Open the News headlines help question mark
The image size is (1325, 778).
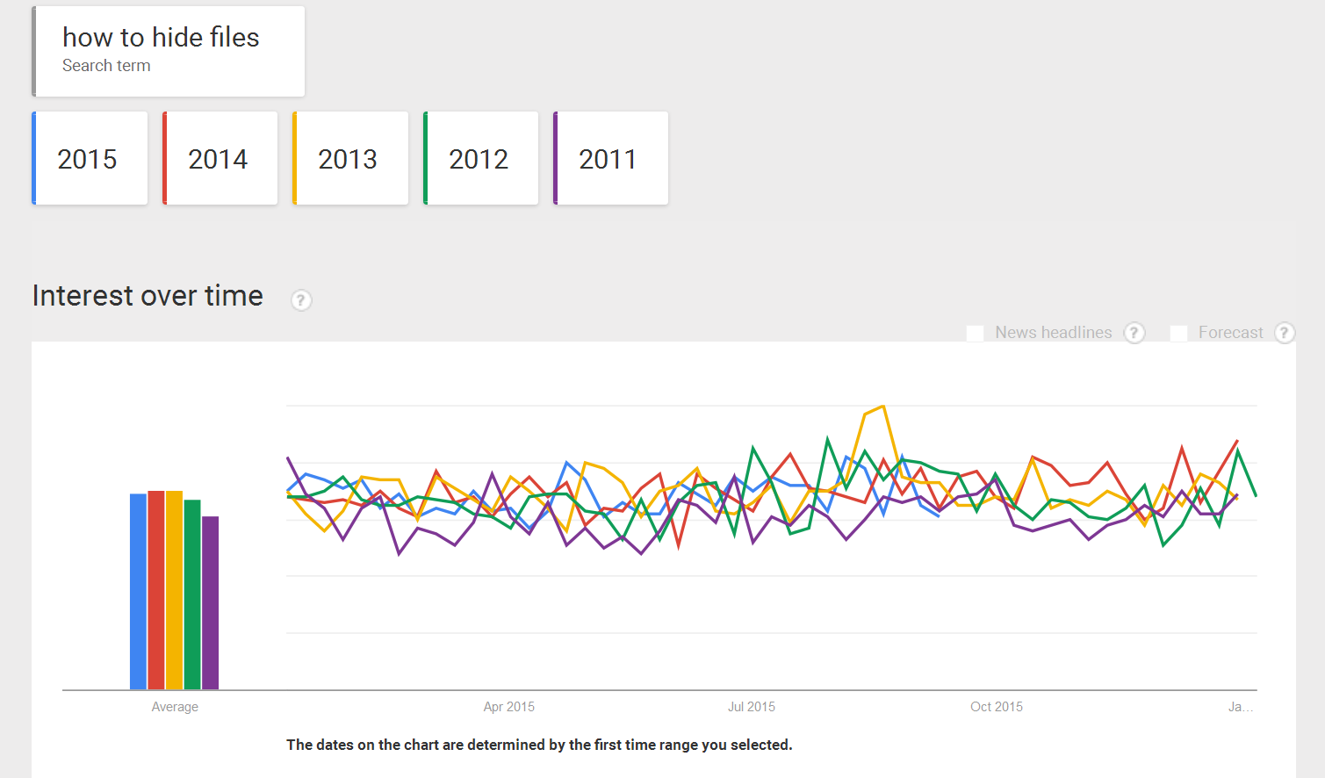point(1134,333)
